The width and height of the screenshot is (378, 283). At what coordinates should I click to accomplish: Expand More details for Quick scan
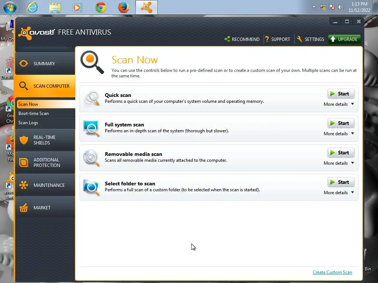(x=339, y=104)
